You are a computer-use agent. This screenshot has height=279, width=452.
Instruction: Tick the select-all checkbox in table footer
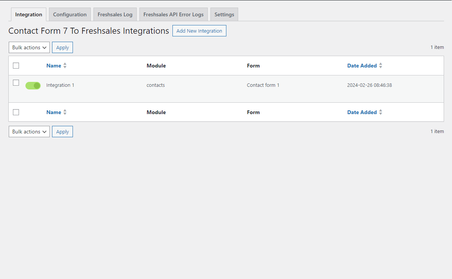[16, 112]
